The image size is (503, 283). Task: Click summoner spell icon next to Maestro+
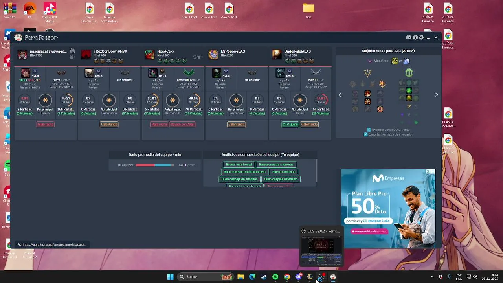[x=395, y=61]
